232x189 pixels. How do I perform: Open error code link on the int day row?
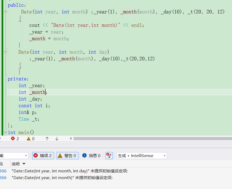pyautogui.click(x=3, y=171)
